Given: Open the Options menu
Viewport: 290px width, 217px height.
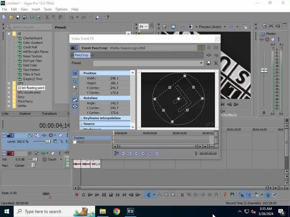Looking at the screenshot, I should 61,9.
